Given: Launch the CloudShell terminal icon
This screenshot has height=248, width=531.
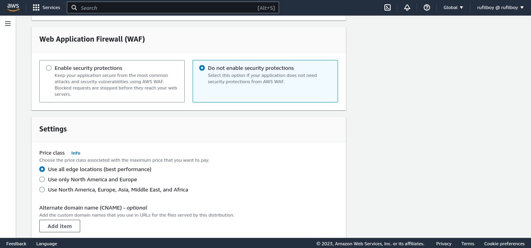Looking at the screenshot, I should [388, 7].
